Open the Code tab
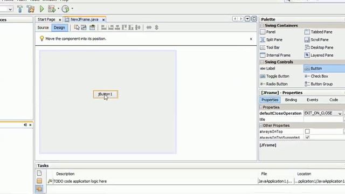Viewport: 345px width, 194px height. click(334, 100)
